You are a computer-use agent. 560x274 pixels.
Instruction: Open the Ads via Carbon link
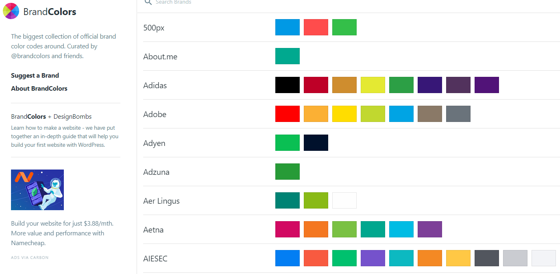point(30,257)
